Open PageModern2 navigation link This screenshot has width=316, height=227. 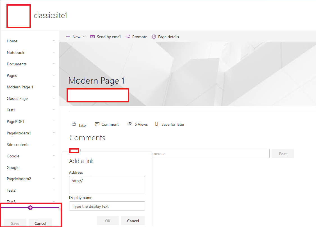19,179
